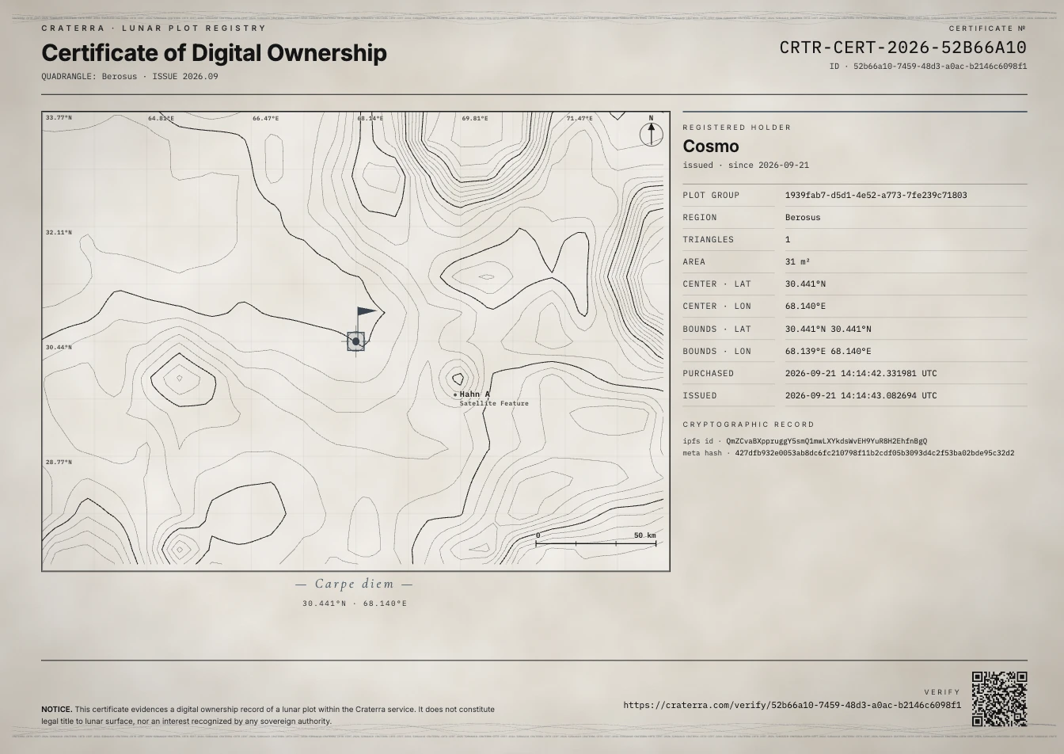Click the ISSUED timestamp value
The image size is (1064, 754).
pyautogui.click(x=861, y=395)
